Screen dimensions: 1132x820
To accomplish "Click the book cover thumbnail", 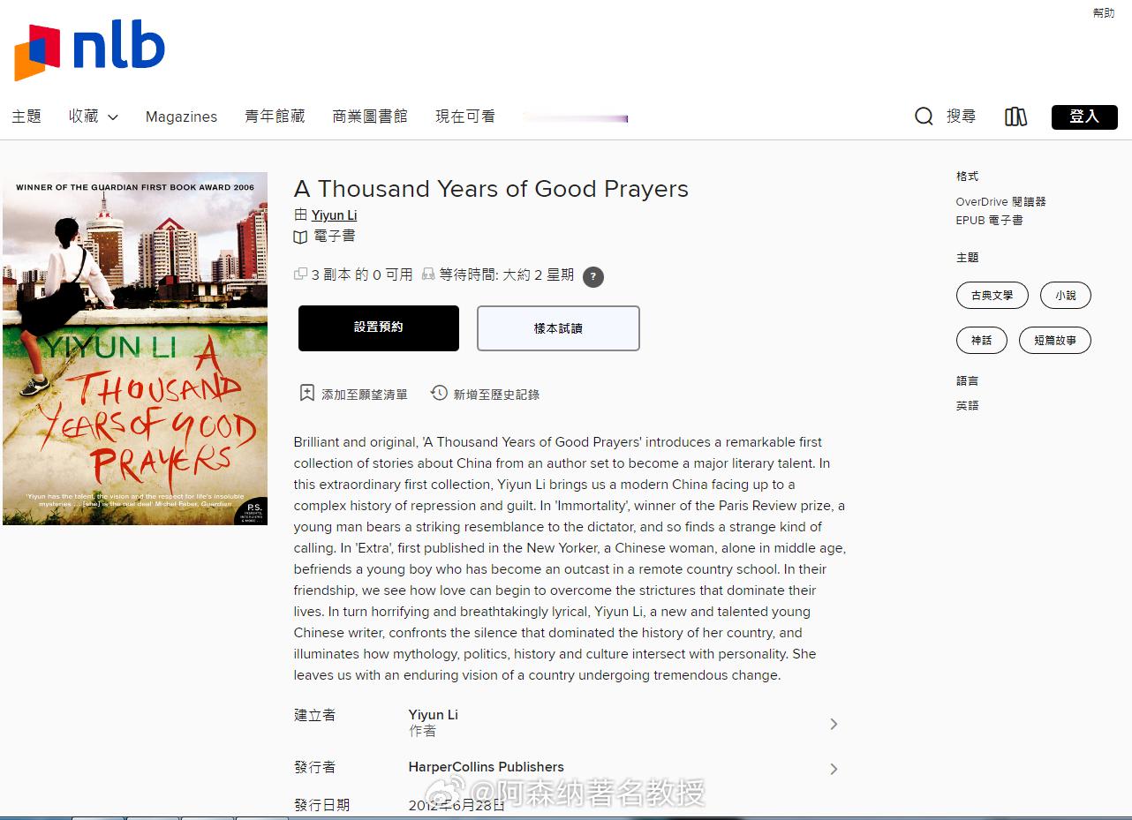I will tap(135, 349).
